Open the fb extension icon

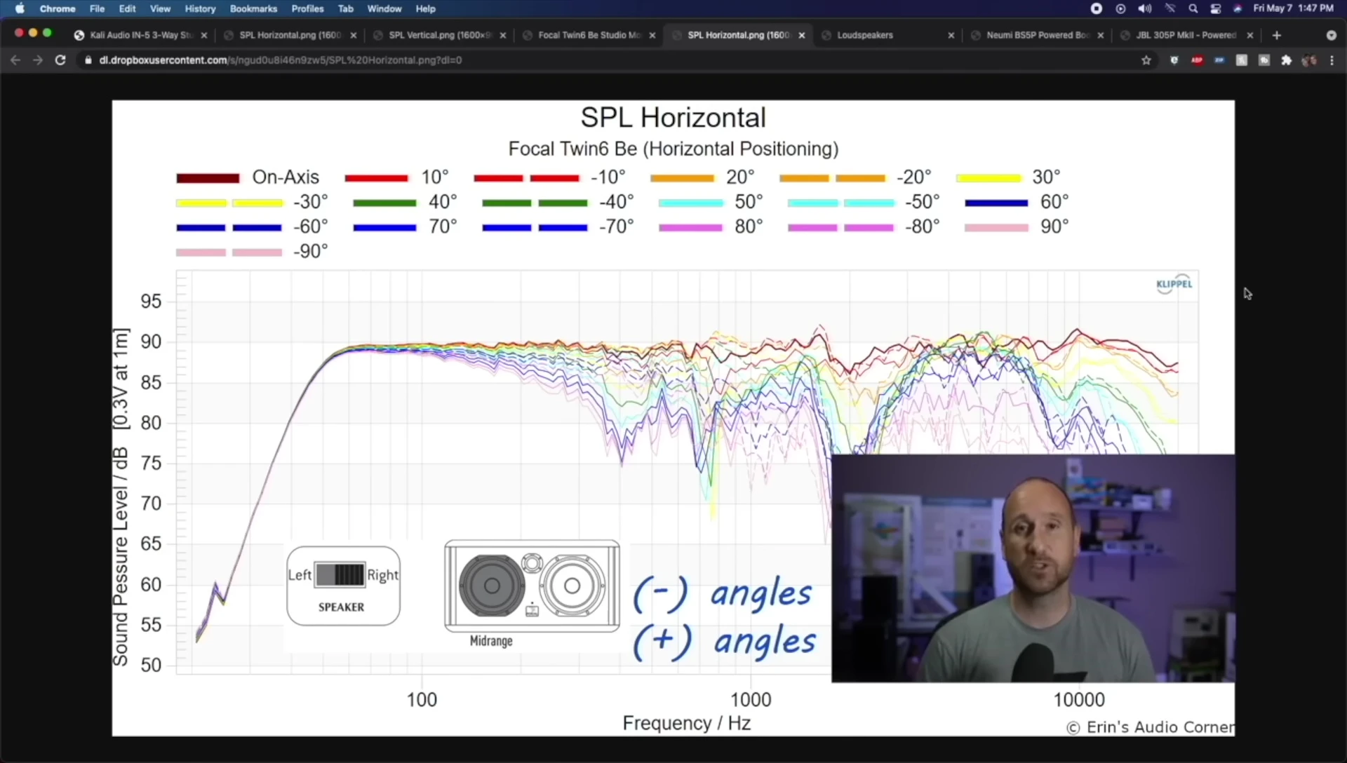click(x=1264, y=60)
